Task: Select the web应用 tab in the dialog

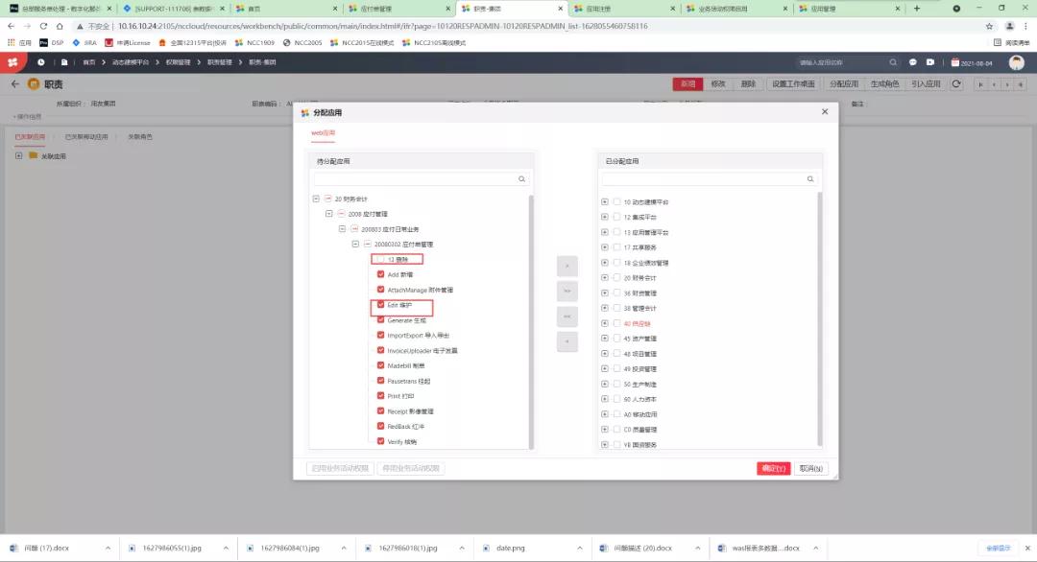Action: pyautogui.click(x=323, y=132)
